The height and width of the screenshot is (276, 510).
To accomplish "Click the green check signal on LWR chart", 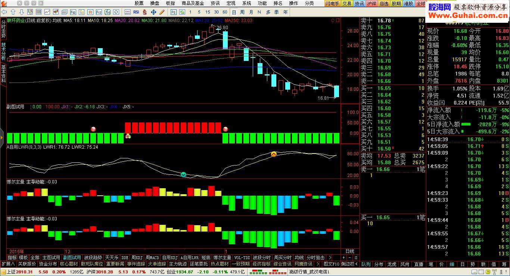I will [183, 174].
